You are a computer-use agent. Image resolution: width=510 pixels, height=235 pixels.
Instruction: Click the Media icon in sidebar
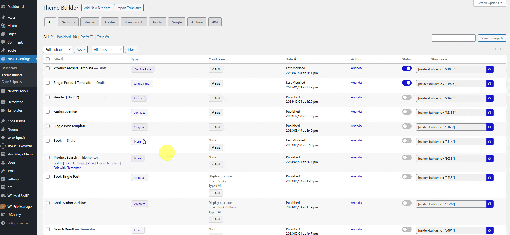click(3, 26)
